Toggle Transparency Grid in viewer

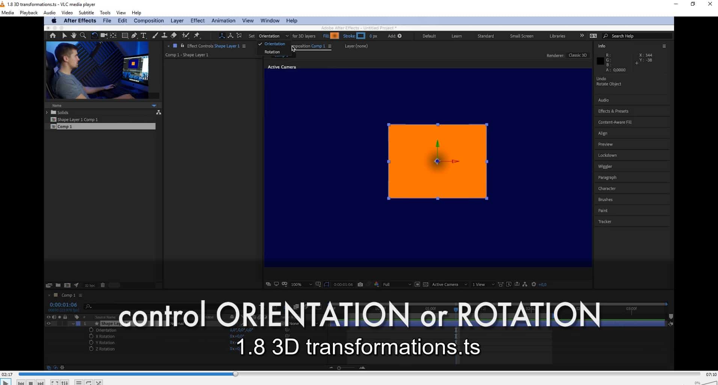[x=425, y=284]
